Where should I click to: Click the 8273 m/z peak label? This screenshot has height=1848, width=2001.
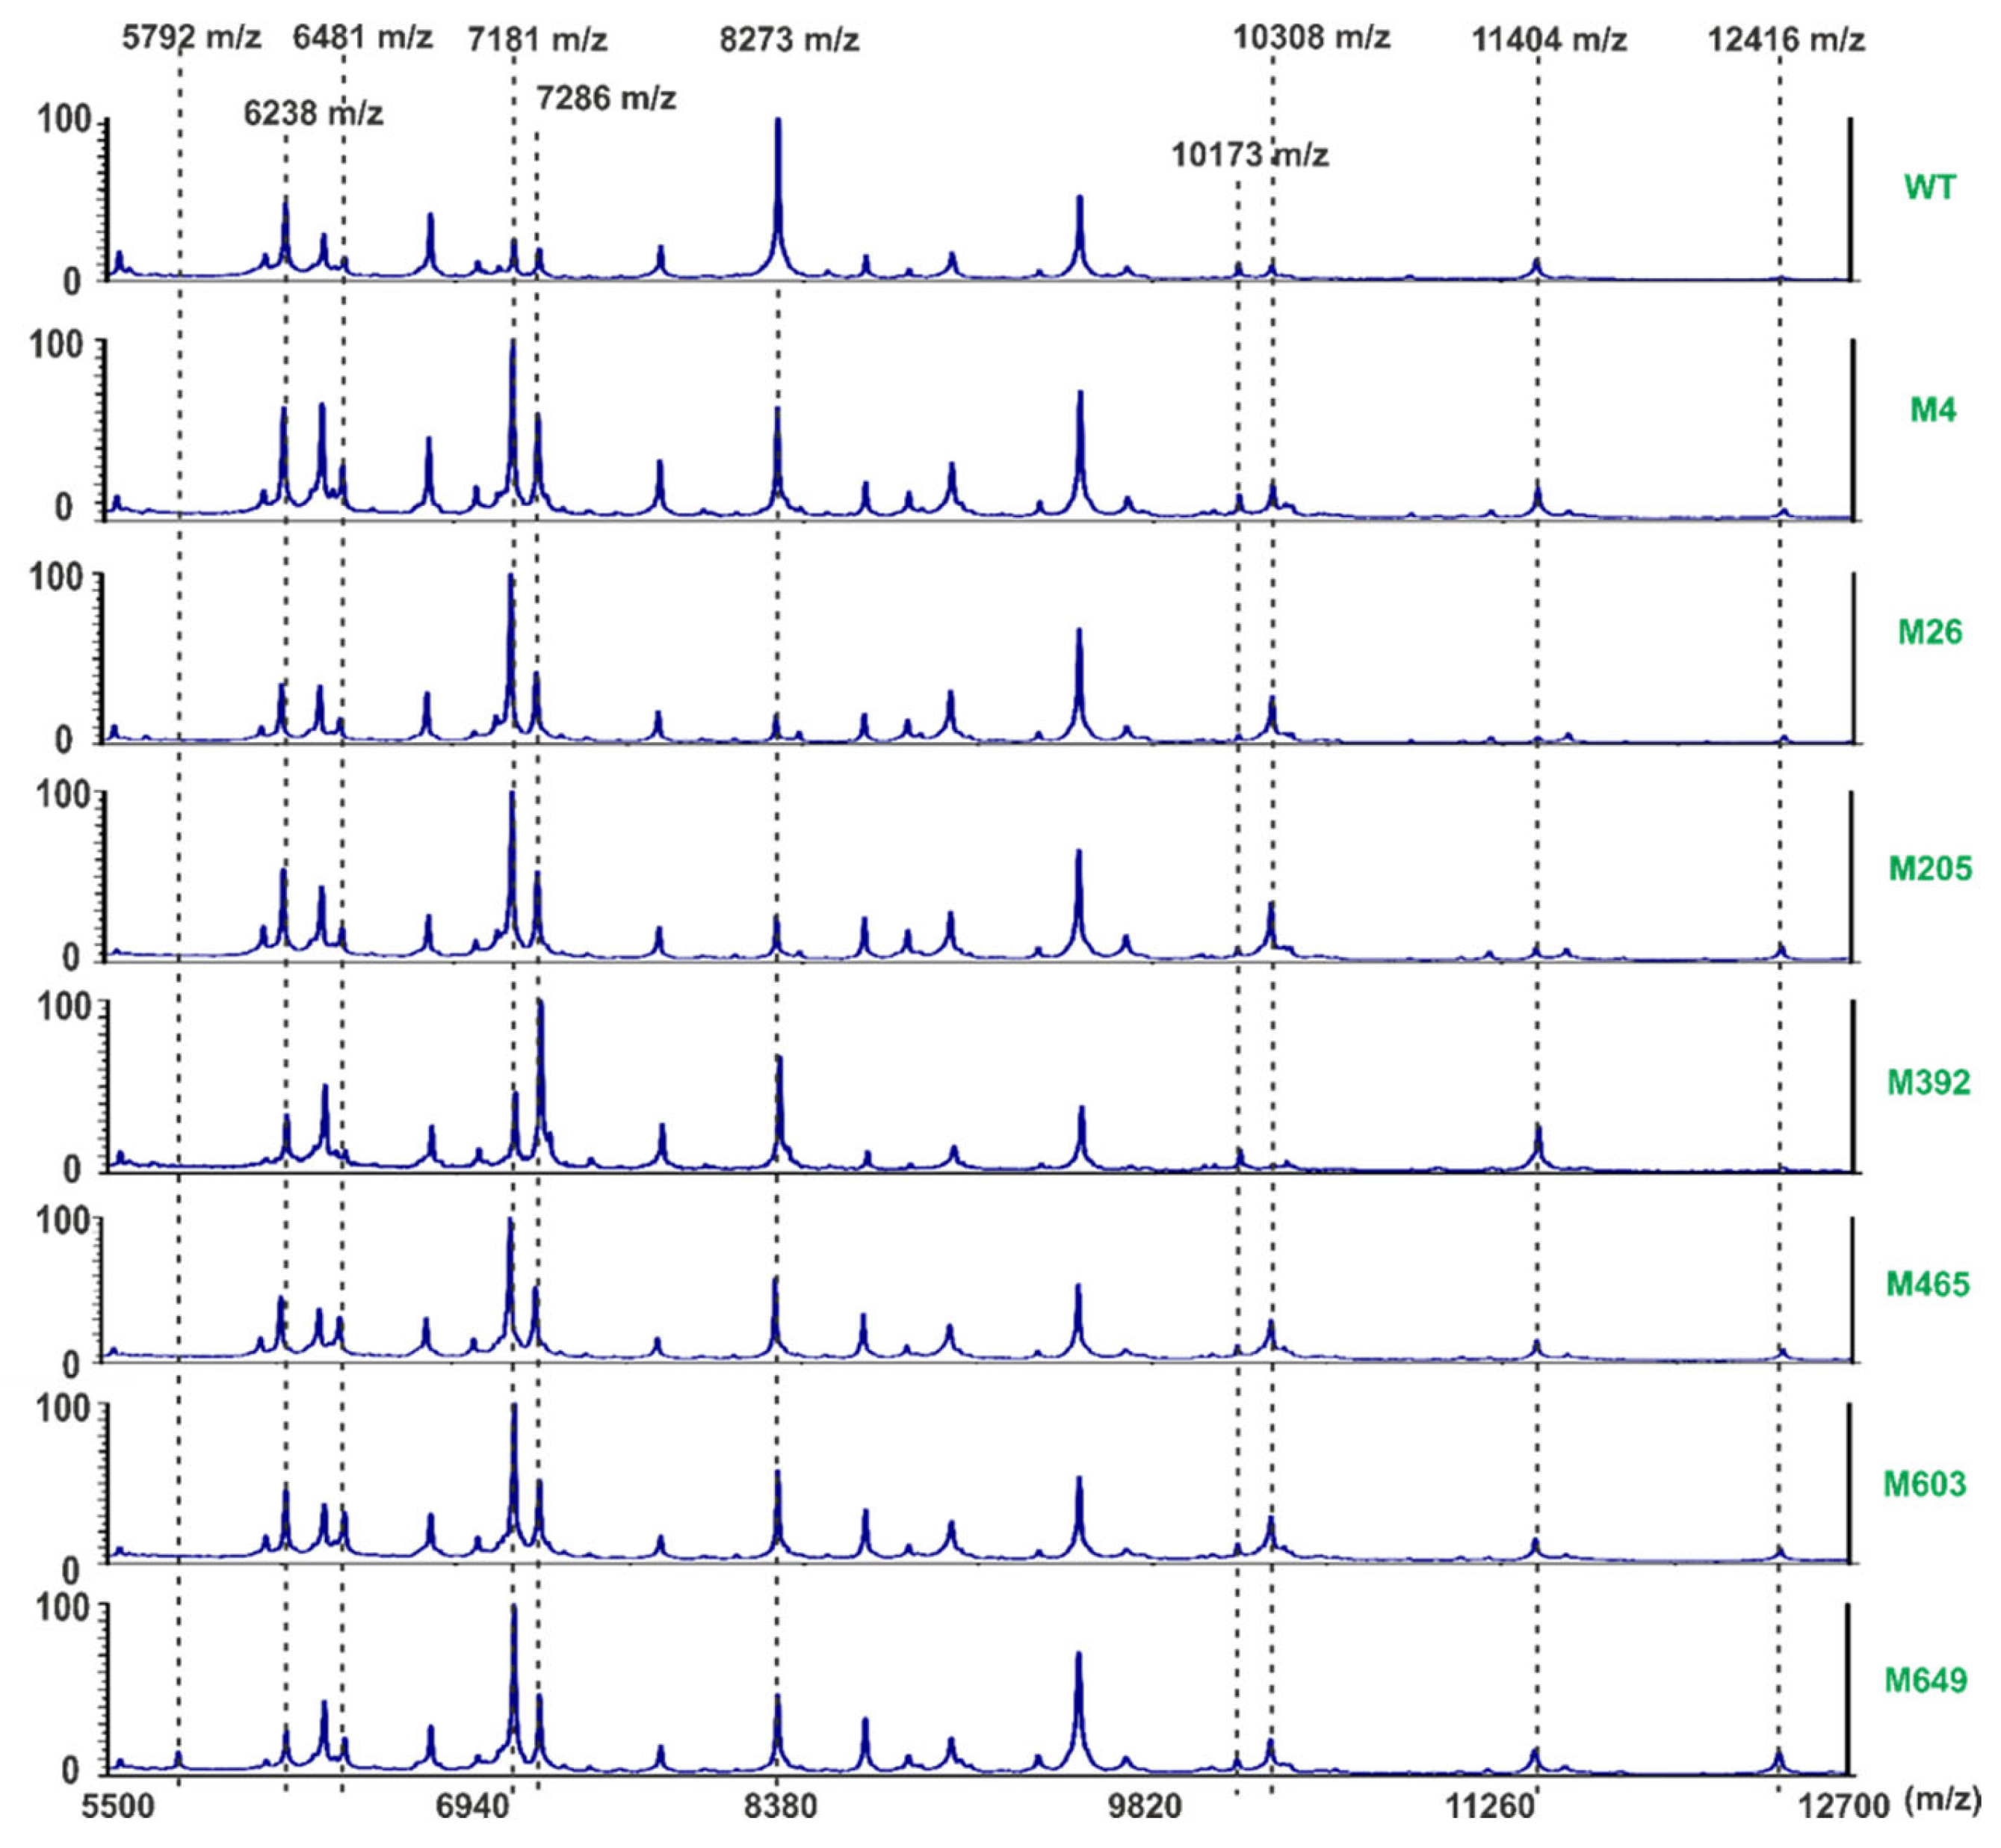tap(789, 40)
